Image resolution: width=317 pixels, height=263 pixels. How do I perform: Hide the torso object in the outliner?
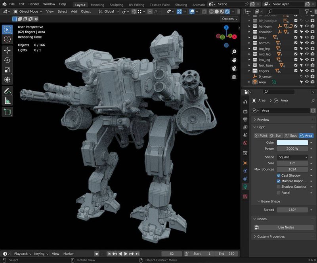tap(307, 37)
